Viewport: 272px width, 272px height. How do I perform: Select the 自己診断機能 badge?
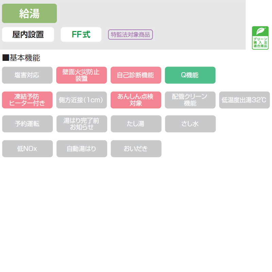coord(136,75)
